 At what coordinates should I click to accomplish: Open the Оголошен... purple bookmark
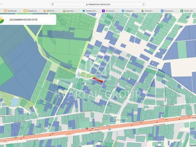(x=109, y=11)
